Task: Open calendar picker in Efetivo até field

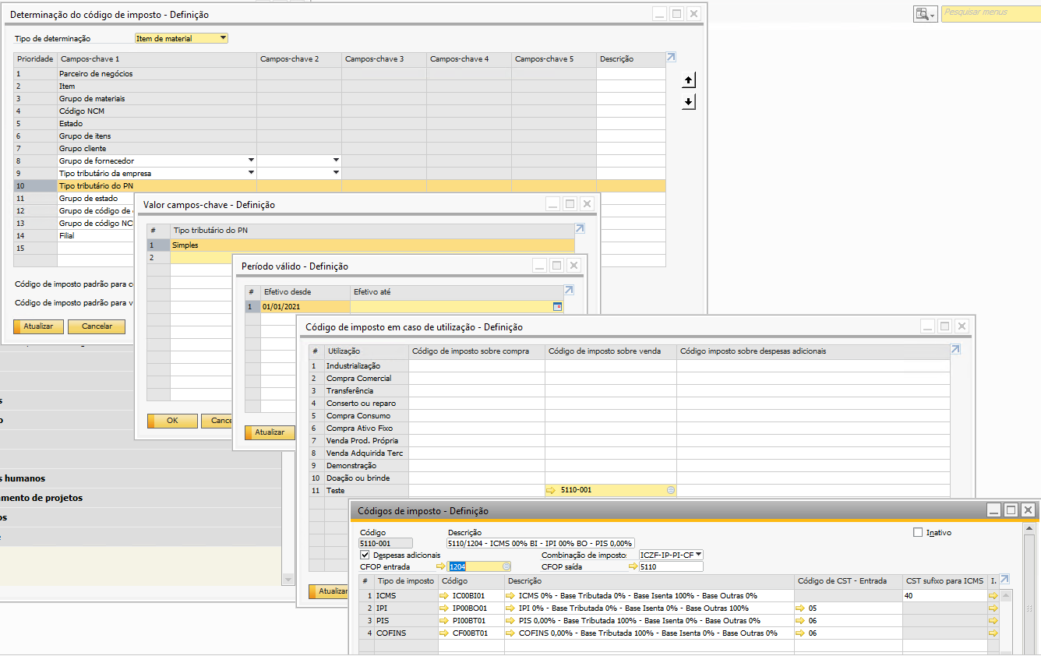Action: coord(557,307)
